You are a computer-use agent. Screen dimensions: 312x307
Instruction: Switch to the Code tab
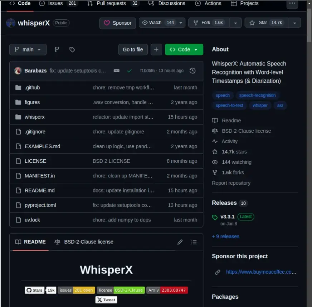point(20,3)
